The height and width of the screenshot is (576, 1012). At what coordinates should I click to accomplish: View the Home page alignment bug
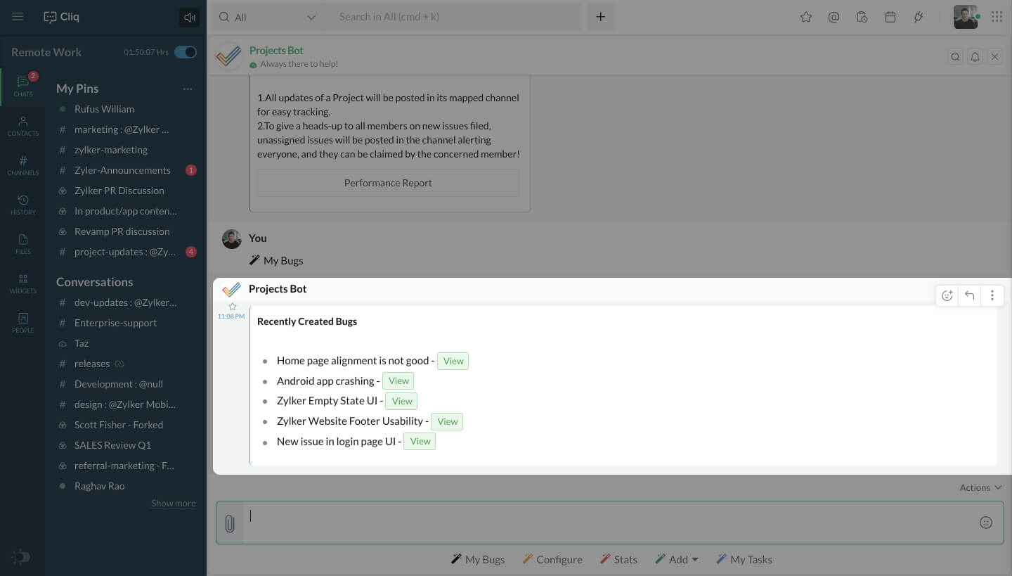pos(453,361)
